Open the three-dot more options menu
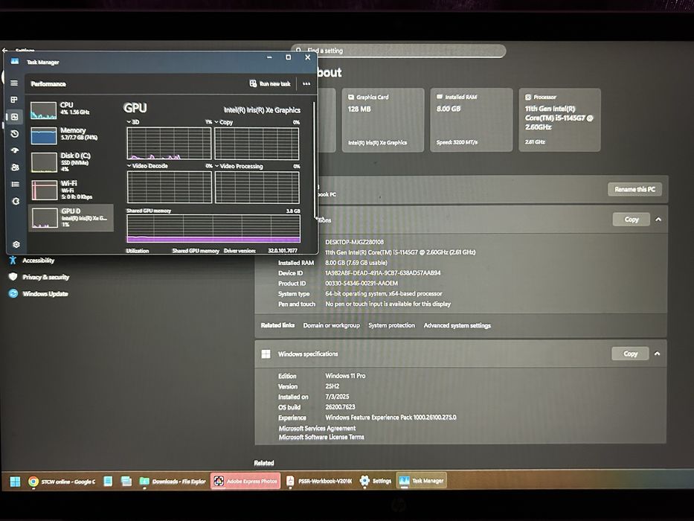 [306, 83]
